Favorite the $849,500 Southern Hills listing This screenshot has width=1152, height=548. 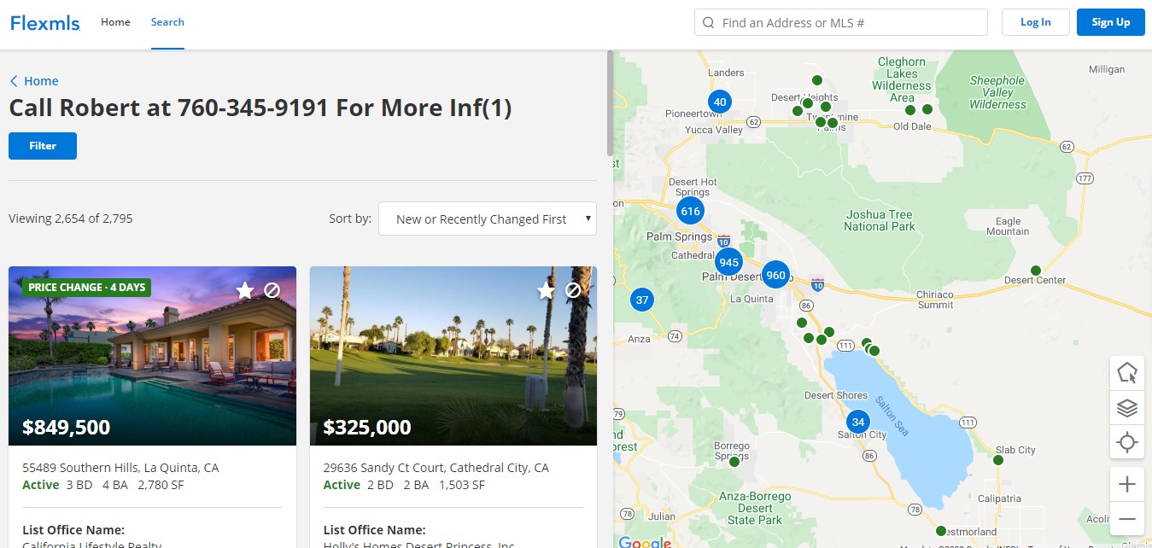point(245,290)
